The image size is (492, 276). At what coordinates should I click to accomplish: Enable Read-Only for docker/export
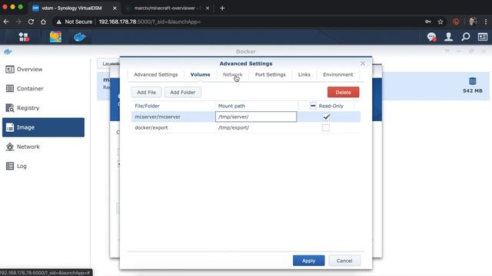[x=326, y=128]
